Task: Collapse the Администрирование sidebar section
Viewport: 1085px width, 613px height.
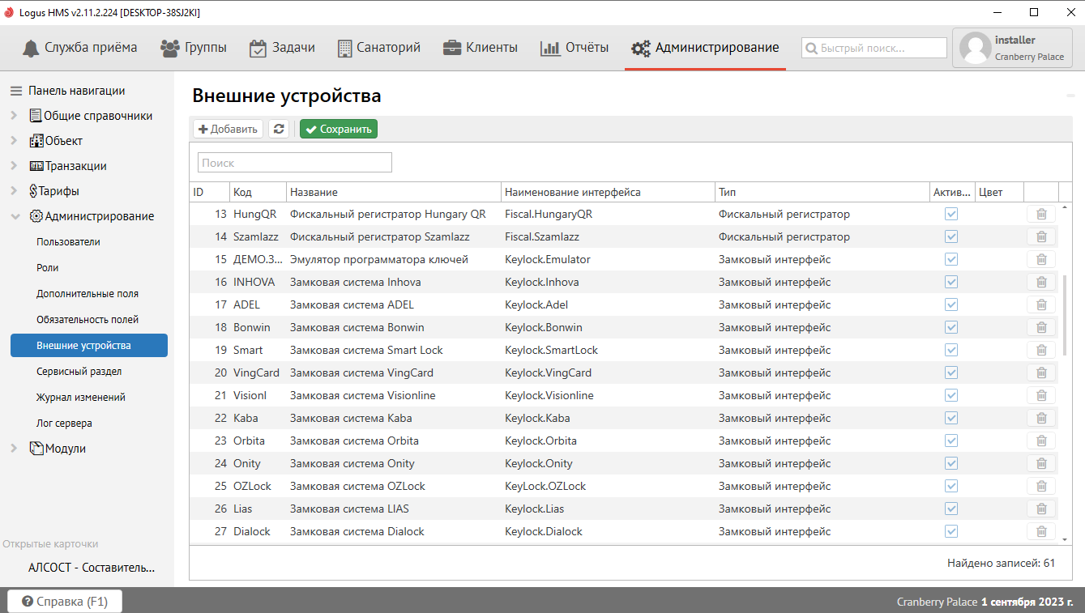Action: coord(14,216)
